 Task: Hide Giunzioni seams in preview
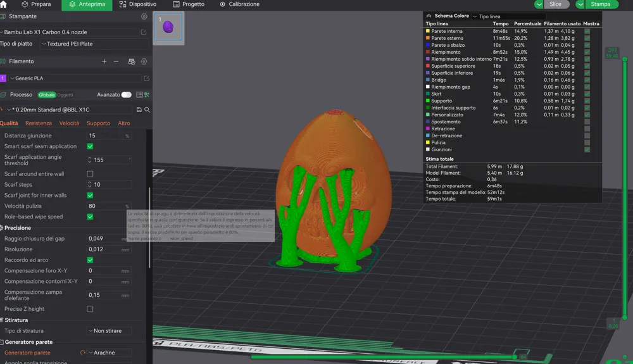tap(587, 150)
